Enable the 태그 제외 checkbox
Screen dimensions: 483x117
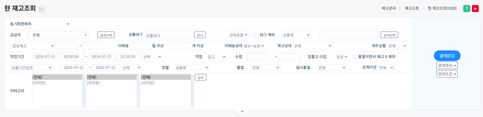[x=257, y=35]
